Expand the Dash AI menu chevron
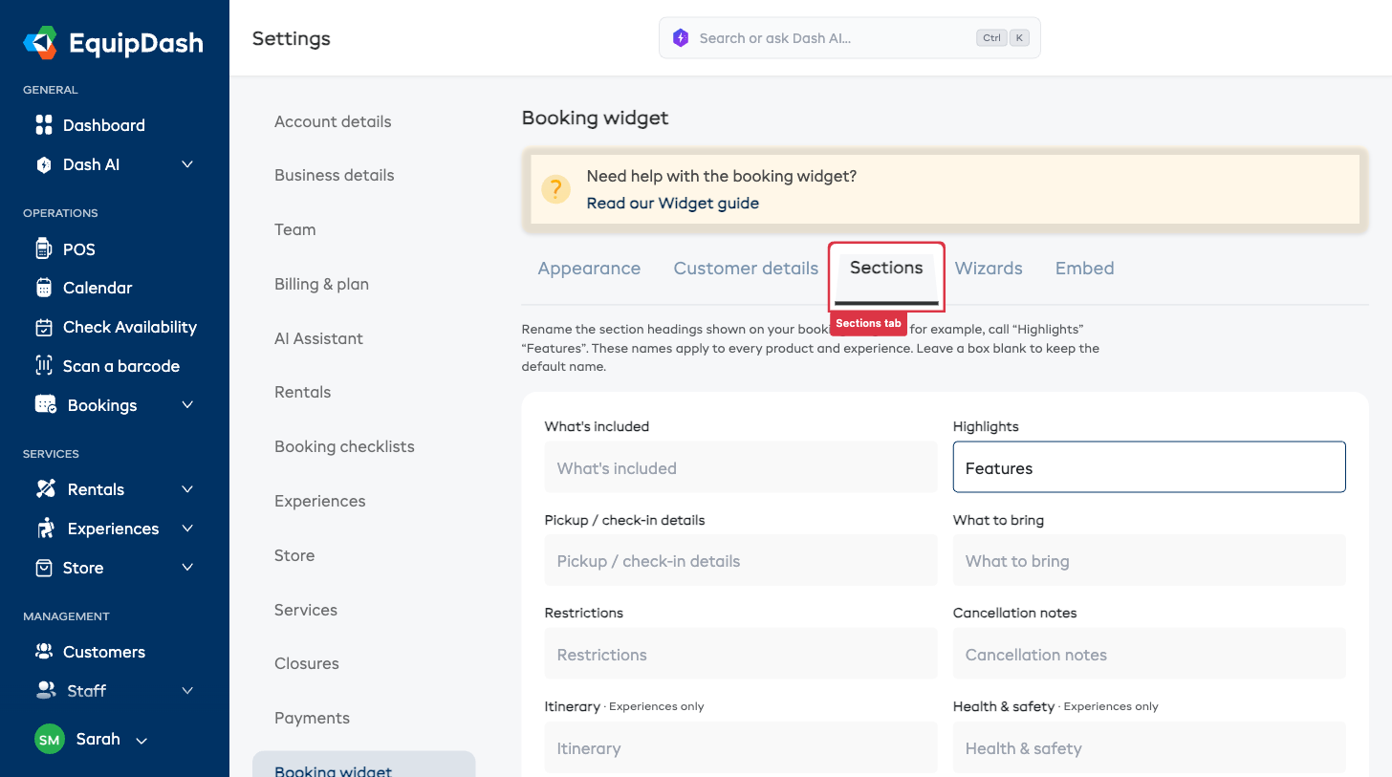Screen dimensions: 1392x777 click(187, 164)
